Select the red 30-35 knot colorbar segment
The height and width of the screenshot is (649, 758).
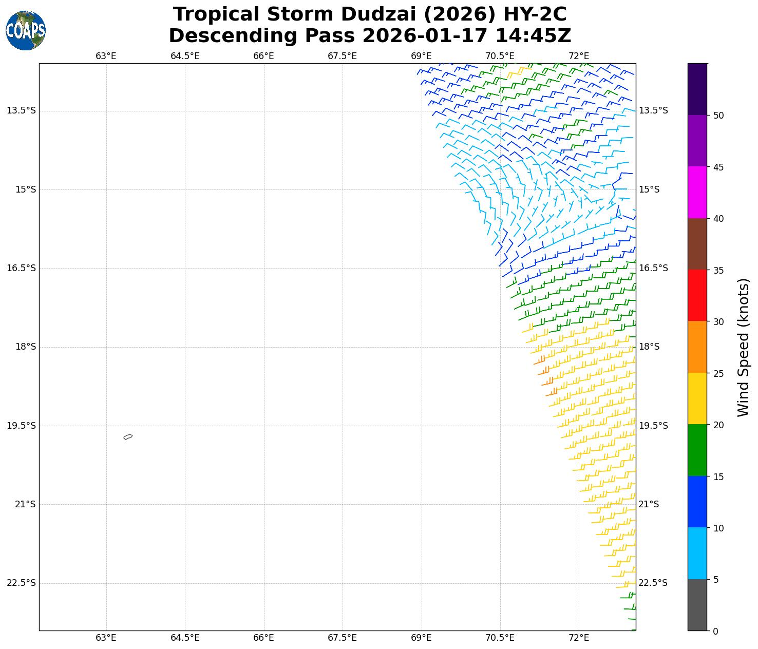(697, 295)
